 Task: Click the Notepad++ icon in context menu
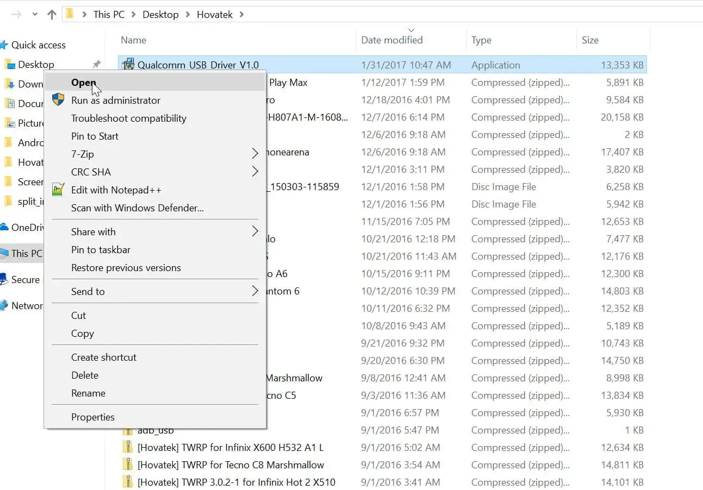pyautogui.click(x=58, y=190)
